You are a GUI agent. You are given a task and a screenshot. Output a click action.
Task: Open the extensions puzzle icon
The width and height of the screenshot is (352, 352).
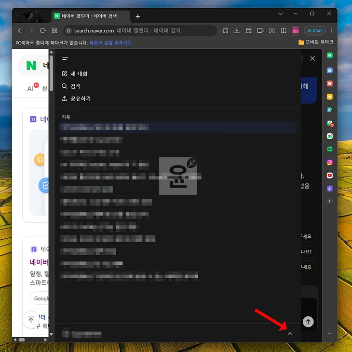(225, 30)
